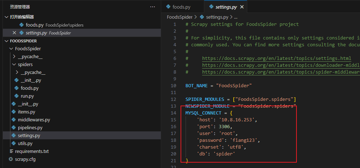The width and height of the screenshot is (360, 168).
Task: Click the 'utf8' charset value
Action: [x=236, y=147]
